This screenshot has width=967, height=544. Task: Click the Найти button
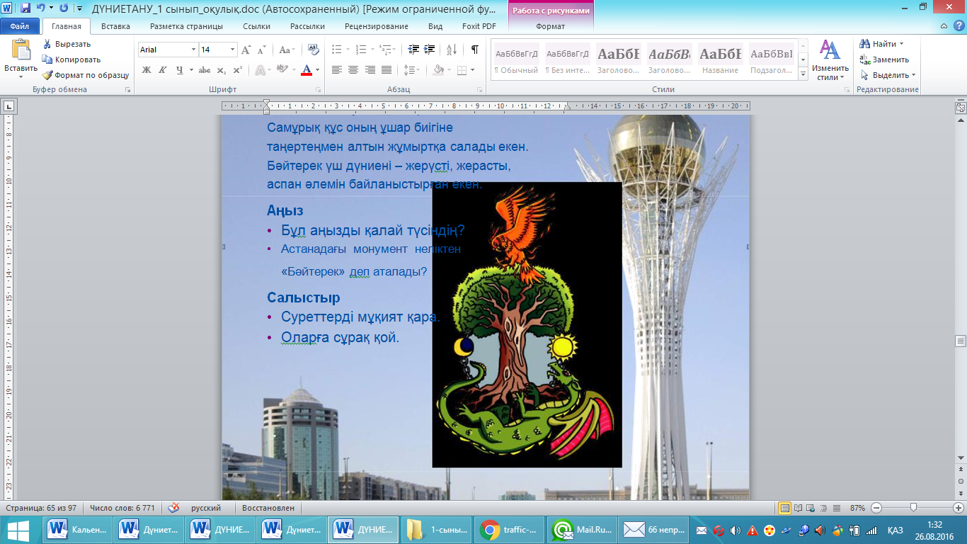[883, 44]
